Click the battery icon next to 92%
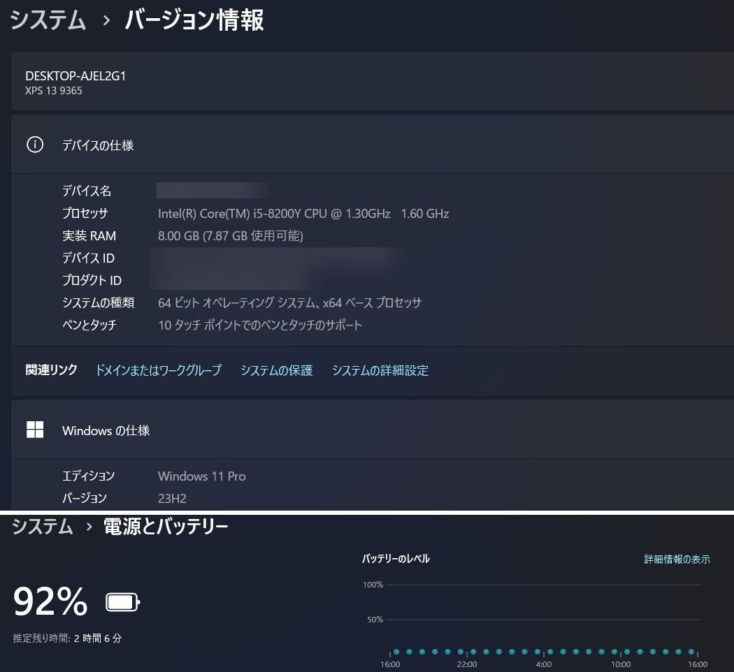Viewport: 734px width, 672px height. click(122, 602)
